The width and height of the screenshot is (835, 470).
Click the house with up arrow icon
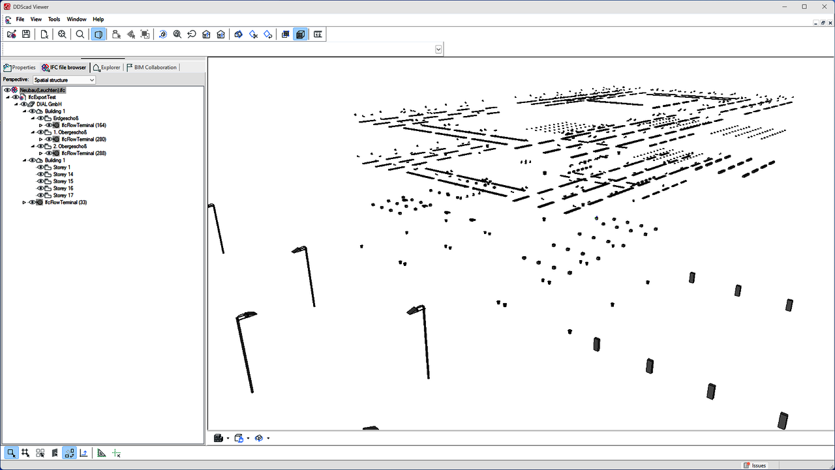point(206,35)
